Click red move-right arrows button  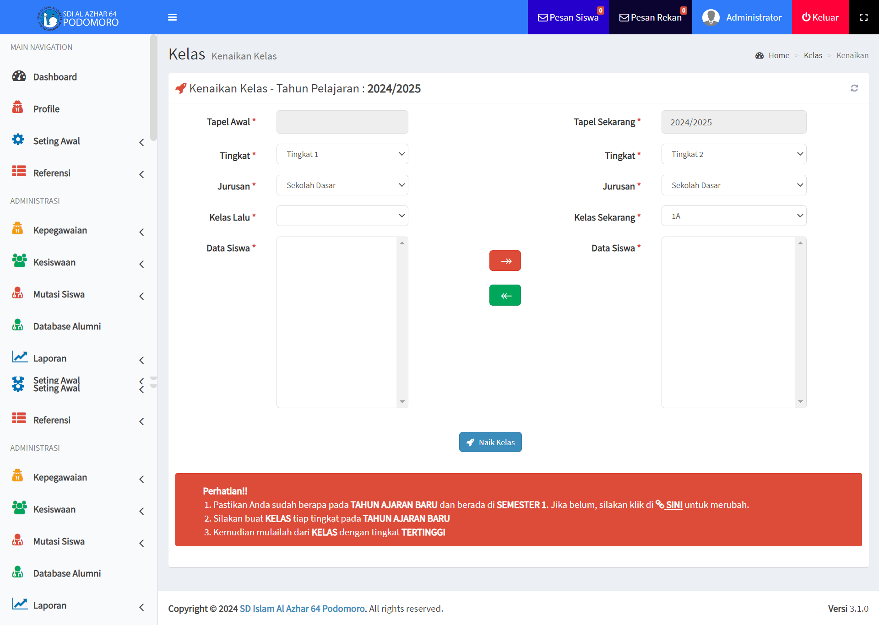[505, 261]
